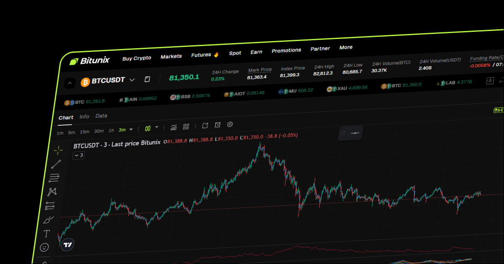Click ticker BTC 81,361.8

pyautogui.click(x=84, y=102)
